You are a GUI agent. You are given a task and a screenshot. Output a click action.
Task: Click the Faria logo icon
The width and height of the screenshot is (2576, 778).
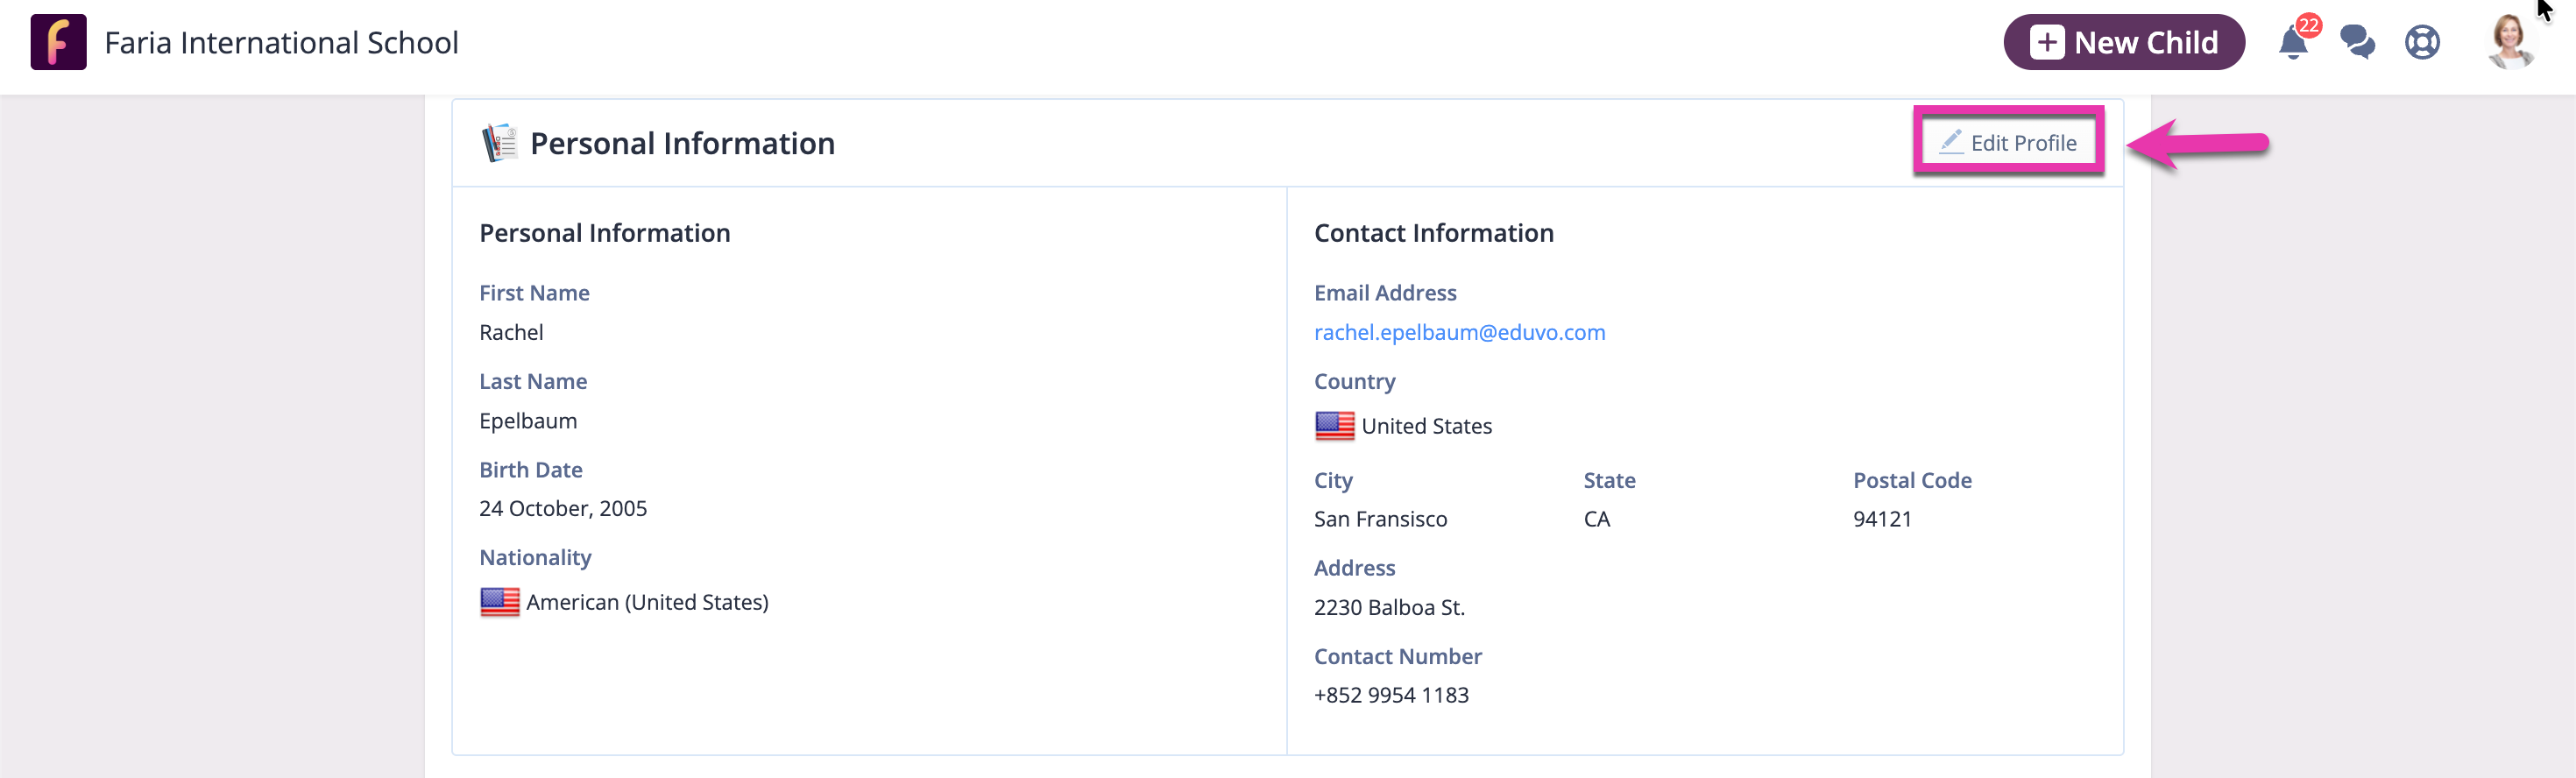[x=58, y=42]
